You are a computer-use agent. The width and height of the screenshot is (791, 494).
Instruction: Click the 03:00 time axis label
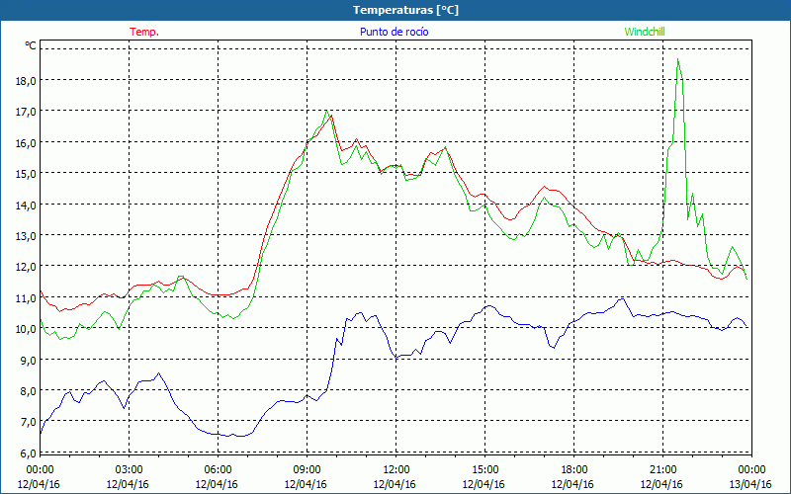tap(130, 469)
